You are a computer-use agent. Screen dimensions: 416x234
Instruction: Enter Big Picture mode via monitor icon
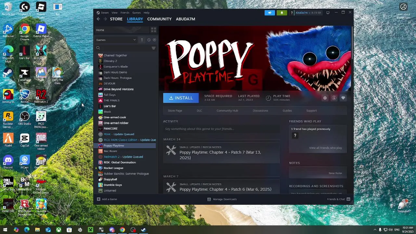tap(328, 13)
